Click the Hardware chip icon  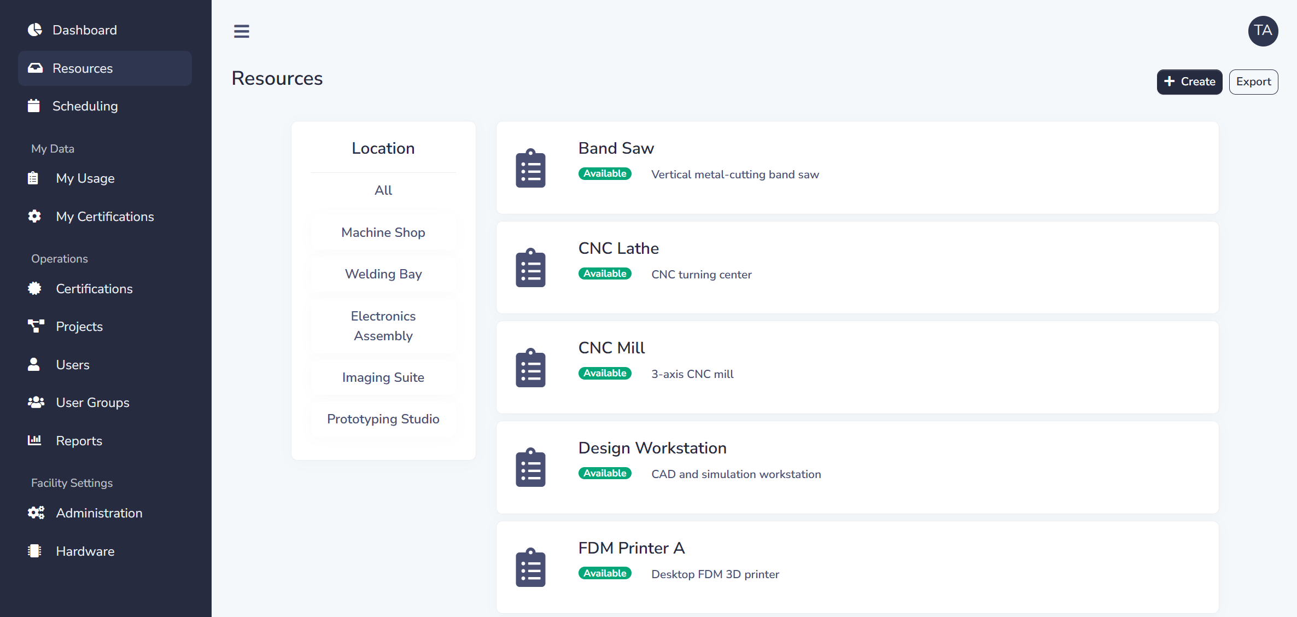[x=34, y=551]
